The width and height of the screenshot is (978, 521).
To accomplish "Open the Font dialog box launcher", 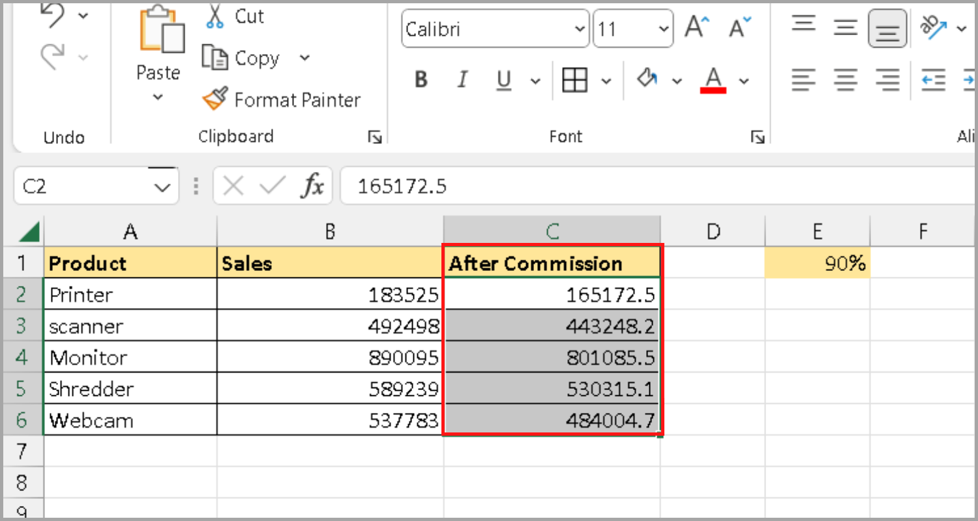I will coord(758,137).
